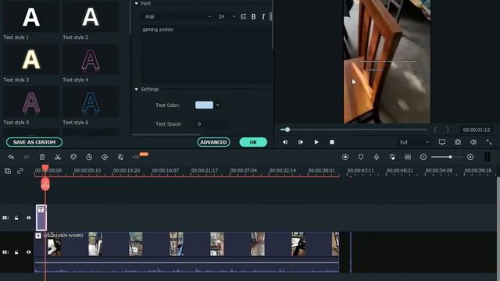
Task: Toggle bold text formatting
Action: (253, 16)
